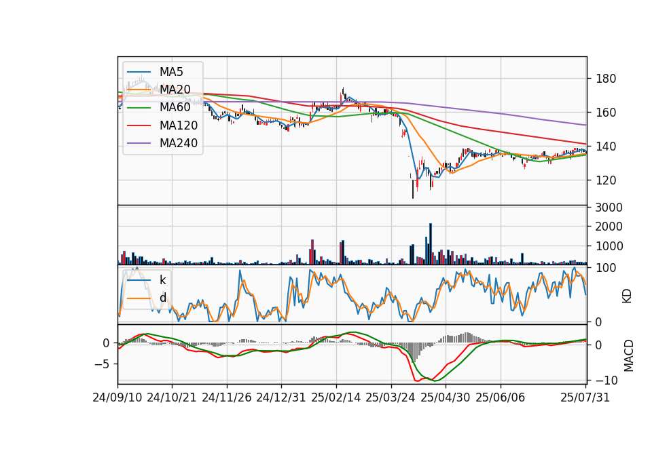Click the MA5 legend label

[171, 72]
